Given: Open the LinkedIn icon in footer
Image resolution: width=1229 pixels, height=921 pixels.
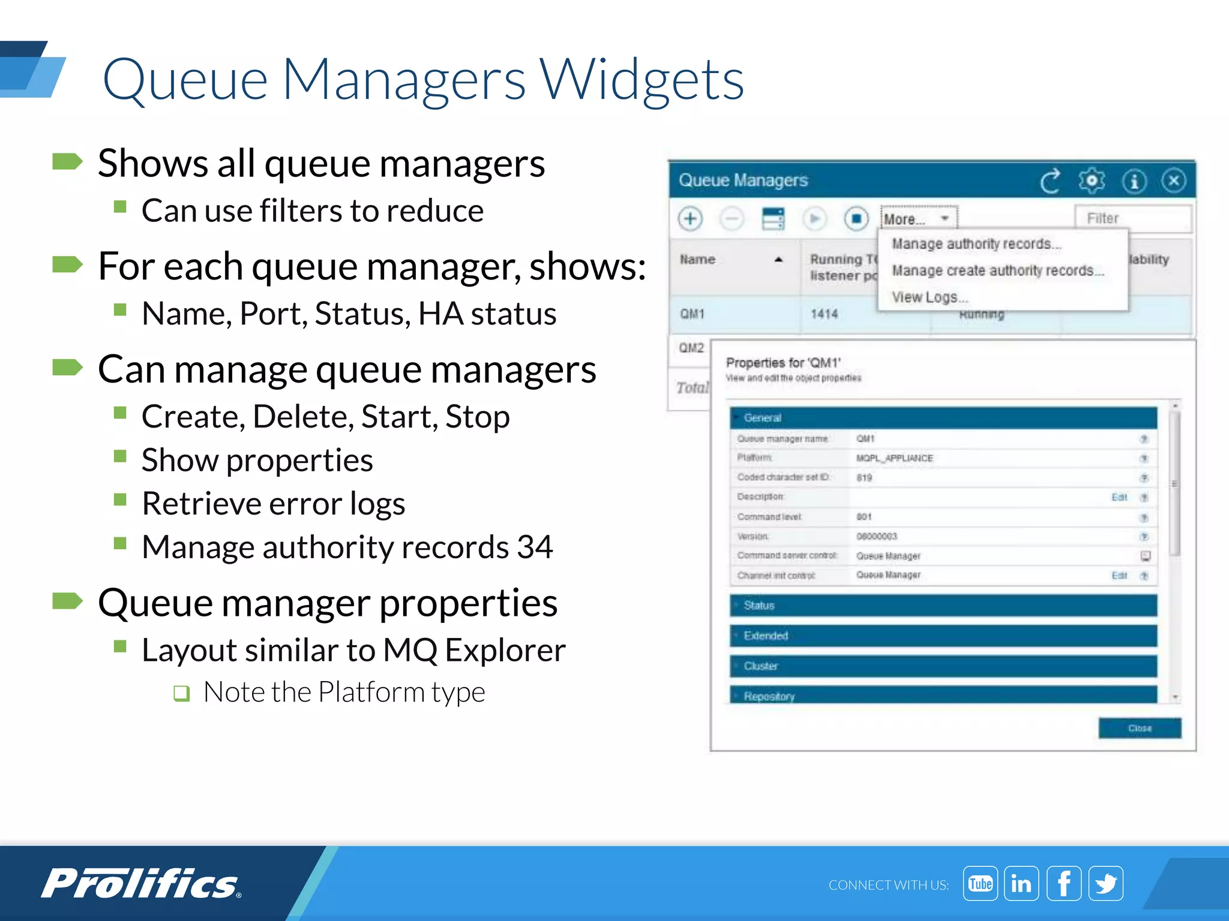Looking at the screenshot, I should 1021,883.
